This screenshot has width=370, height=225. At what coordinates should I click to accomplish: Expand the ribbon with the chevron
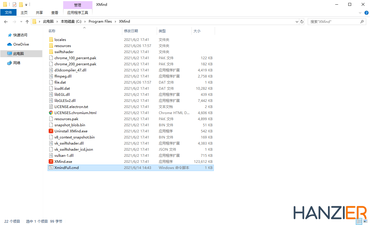(x=360, y=13)
